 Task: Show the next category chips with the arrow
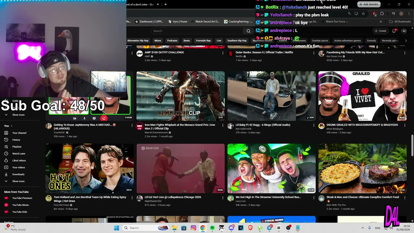[406, 41]
